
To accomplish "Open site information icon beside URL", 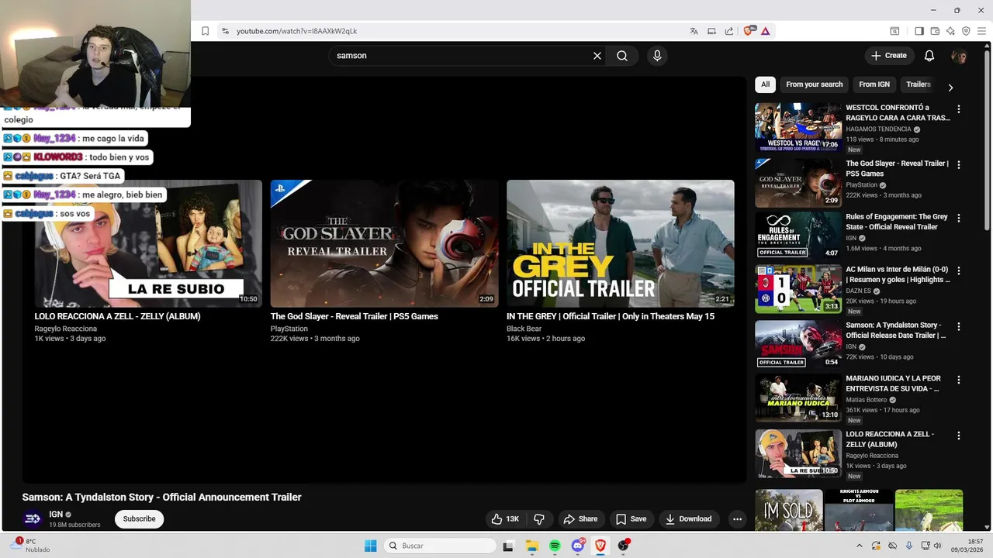I will point(225,31).
